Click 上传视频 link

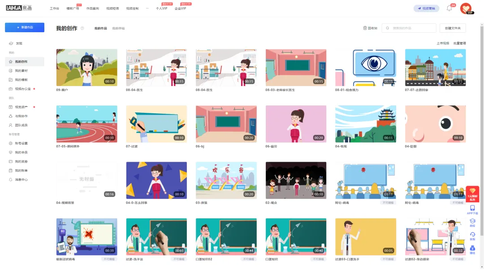point(443,43)
